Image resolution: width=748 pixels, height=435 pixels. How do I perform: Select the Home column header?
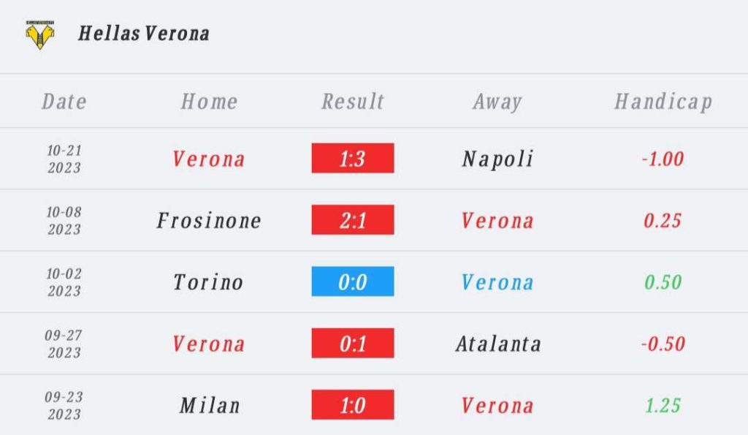209,101
